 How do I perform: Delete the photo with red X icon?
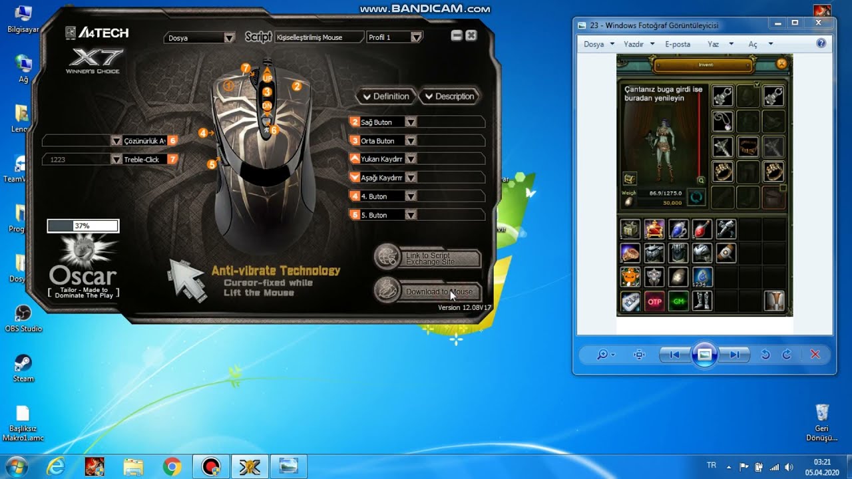click(815, 355)
